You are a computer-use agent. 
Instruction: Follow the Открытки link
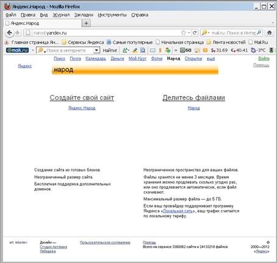[x=193, y=58]
